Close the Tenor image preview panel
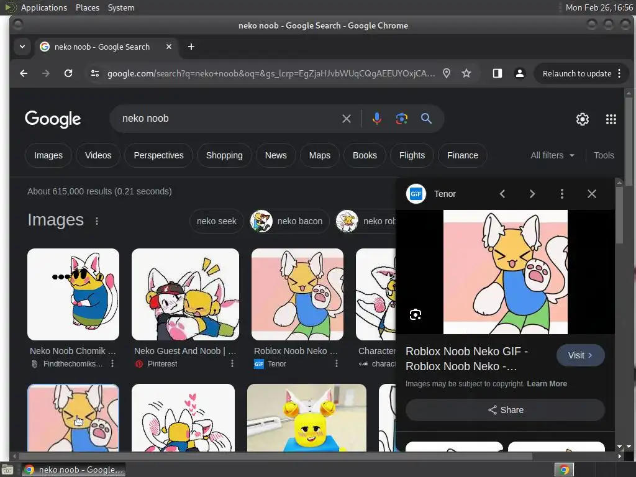The height and width of the screenshot is (477, 636). coord(592,194)
